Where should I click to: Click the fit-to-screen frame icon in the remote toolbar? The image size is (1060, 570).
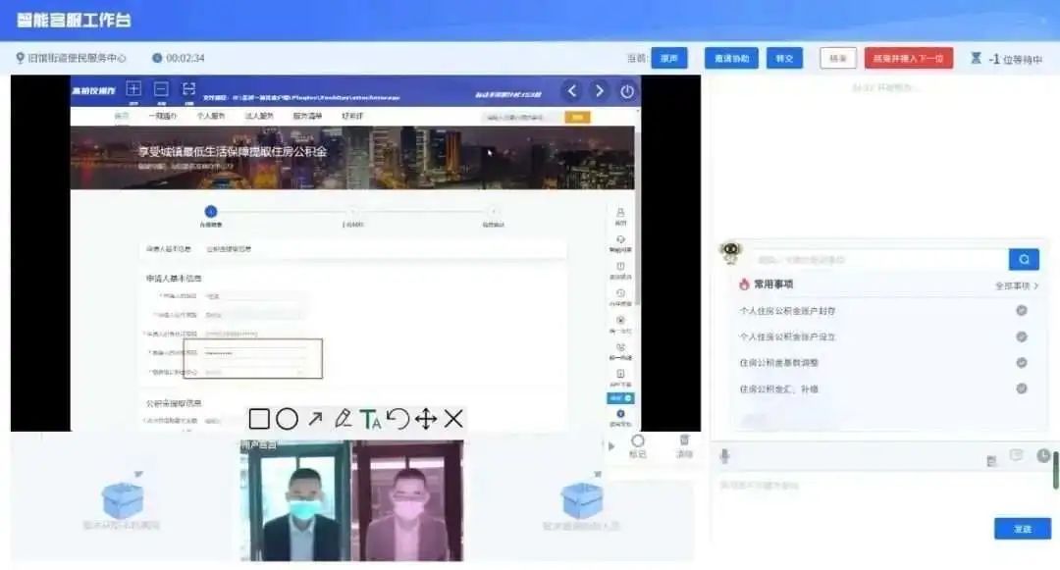pos(188,88)
